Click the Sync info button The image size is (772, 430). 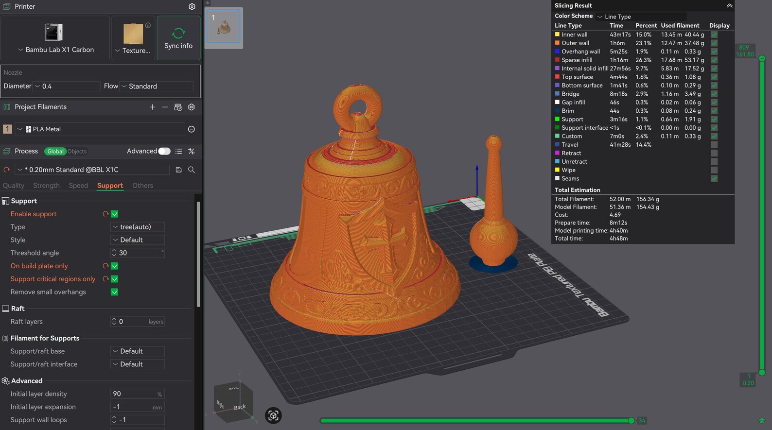(178, 38)
